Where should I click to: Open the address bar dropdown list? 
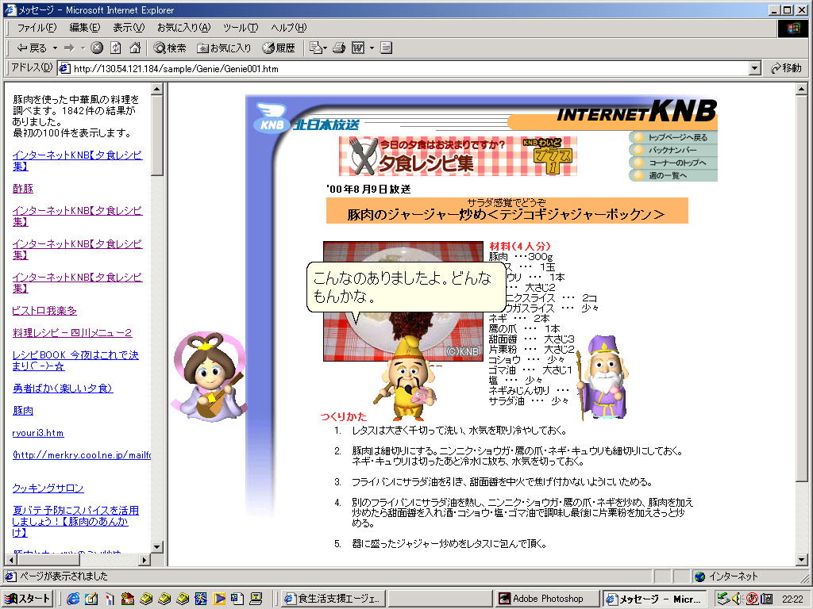click(x=753, y=67)
